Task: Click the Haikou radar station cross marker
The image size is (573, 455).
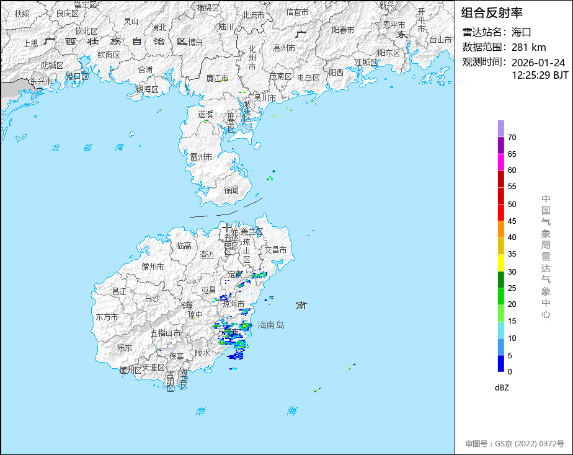Action: pos(227,227)
